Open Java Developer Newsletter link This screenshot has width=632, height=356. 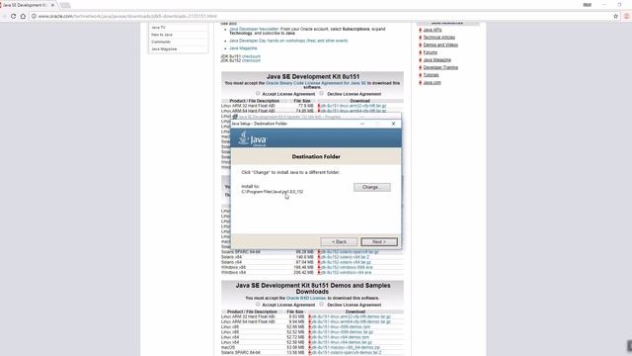[254, 29]
